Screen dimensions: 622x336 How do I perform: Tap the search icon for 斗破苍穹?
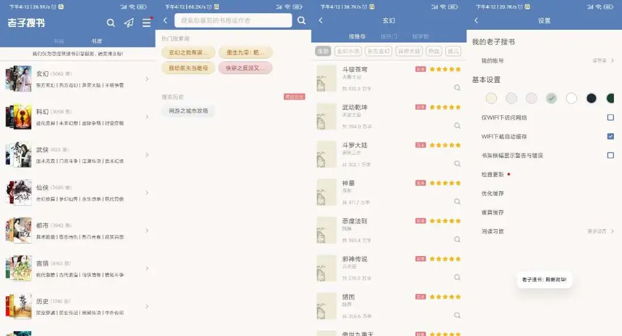tap(457, 88)
